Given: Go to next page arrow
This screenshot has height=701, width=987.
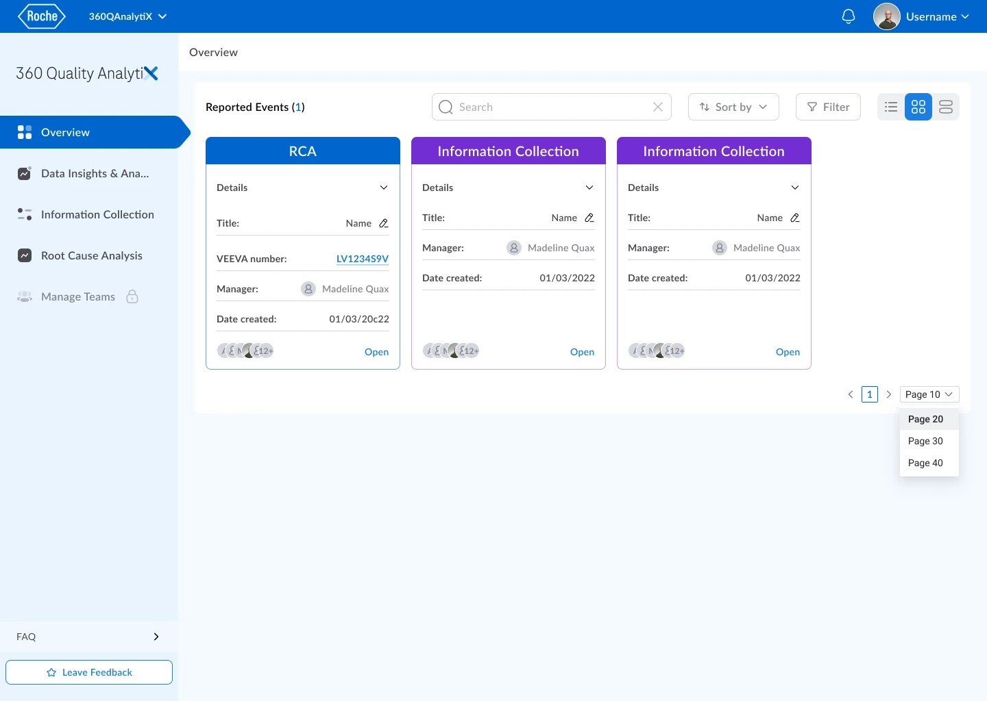Looking at the screenshot, I should [889, 394].
